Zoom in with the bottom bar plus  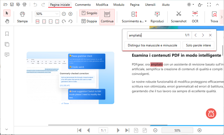pyautogui.click(x=200, y=130)
